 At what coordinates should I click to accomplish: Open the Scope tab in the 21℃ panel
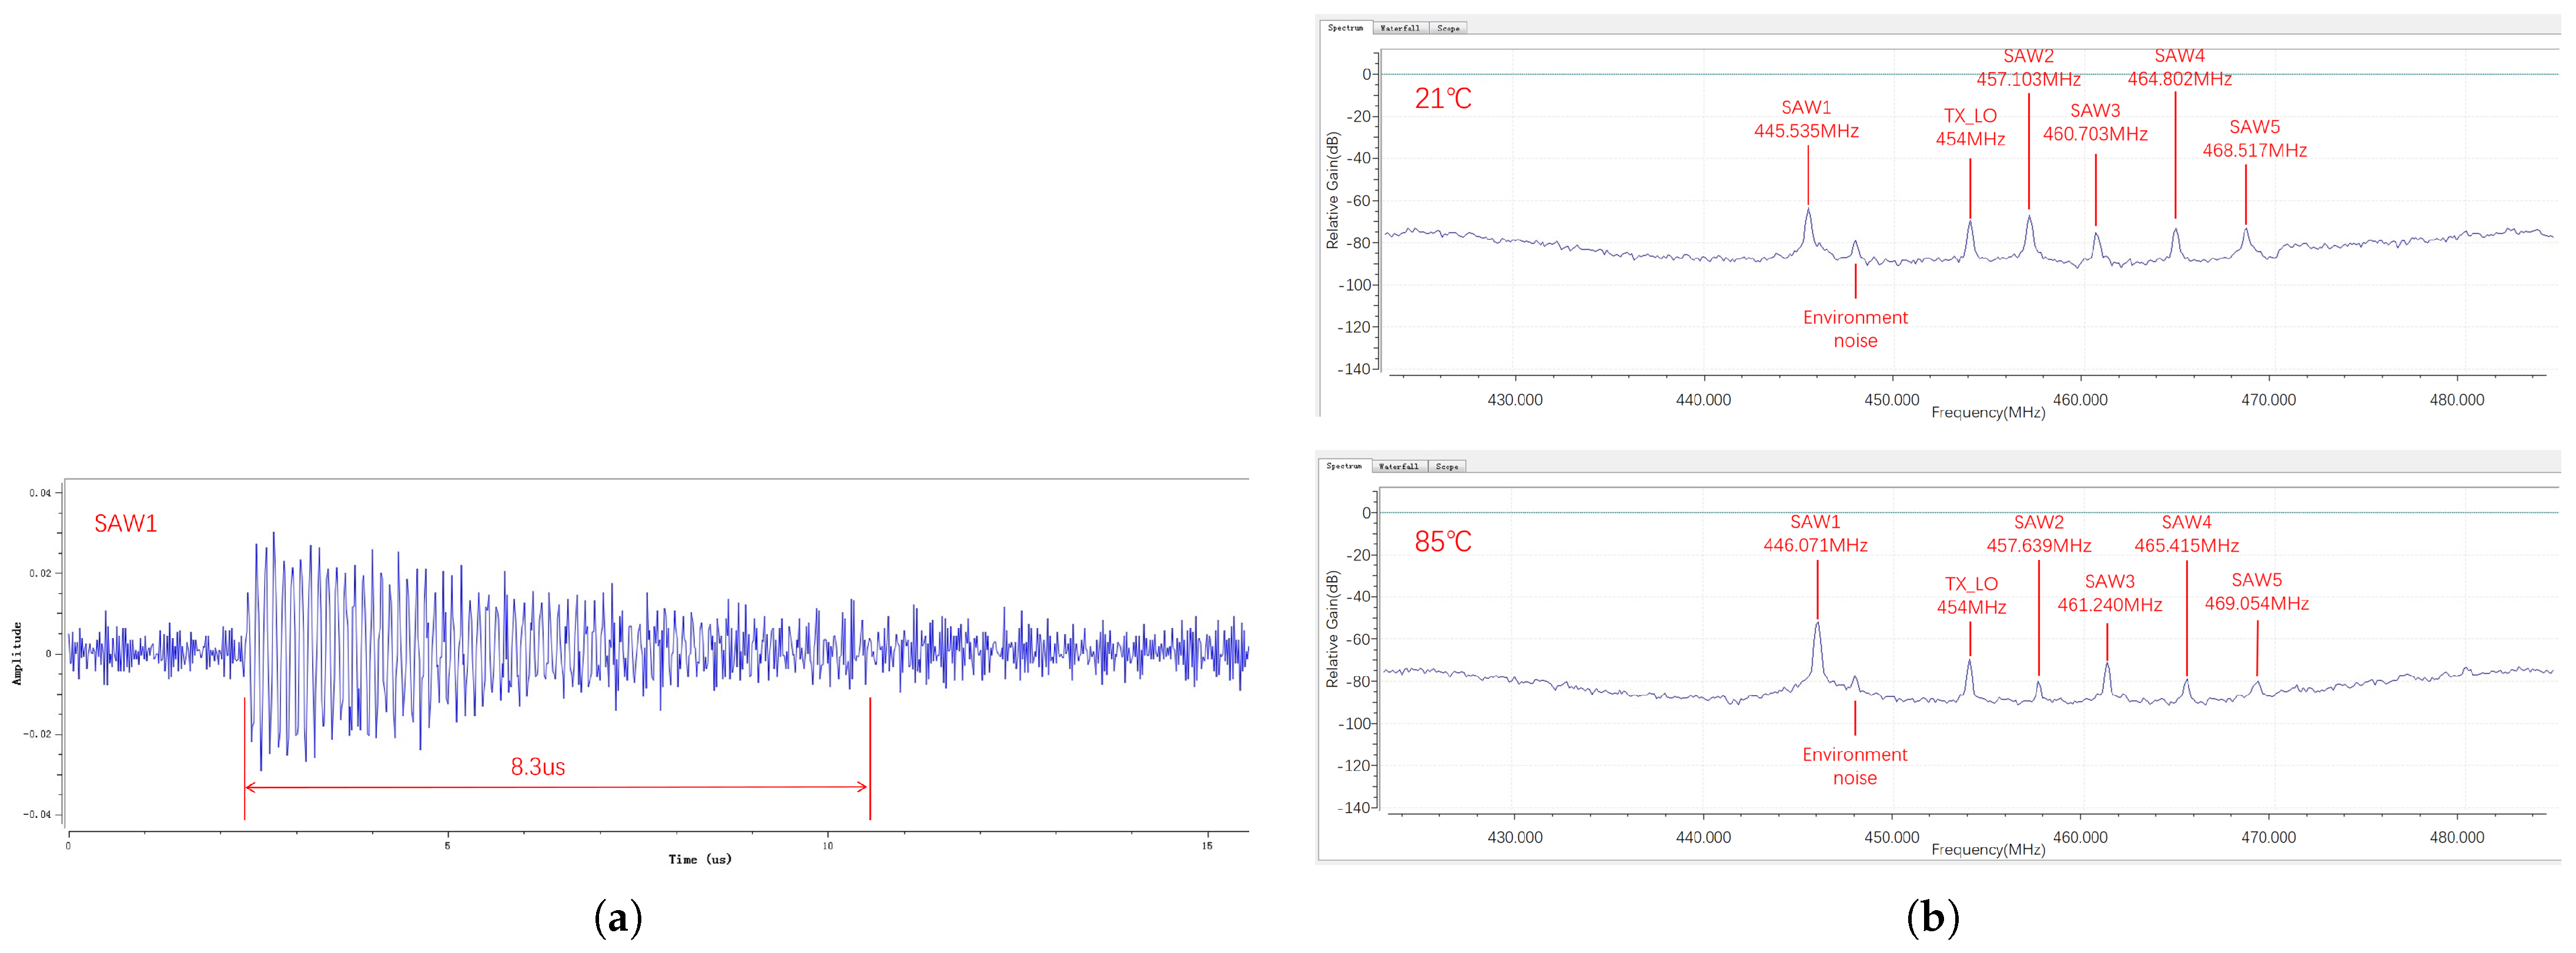pos(1448,28)
